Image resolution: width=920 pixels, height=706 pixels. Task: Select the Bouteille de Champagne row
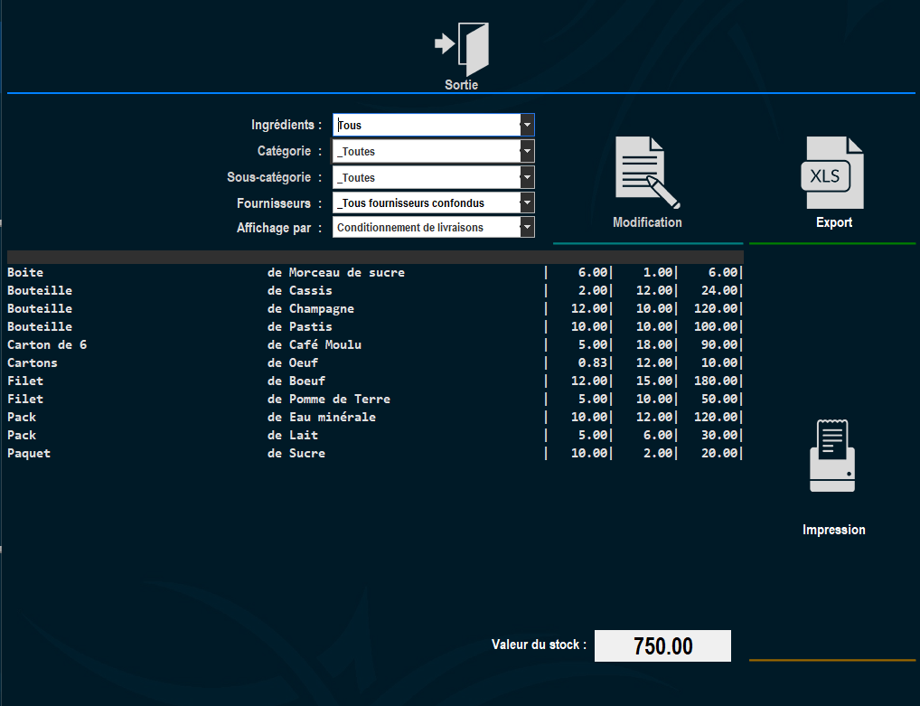coord(376,308)
